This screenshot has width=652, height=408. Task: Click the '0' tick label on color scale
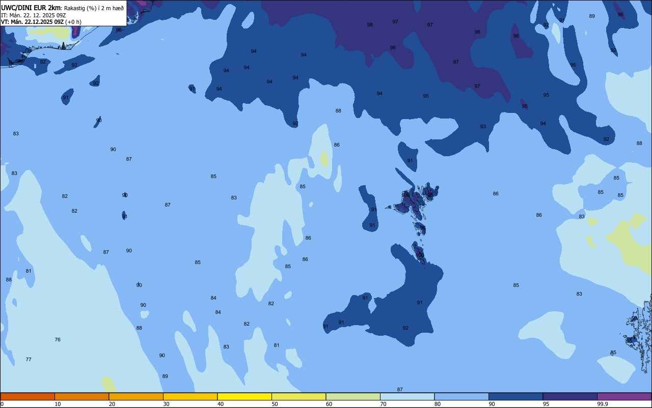[x=2, y=404]
